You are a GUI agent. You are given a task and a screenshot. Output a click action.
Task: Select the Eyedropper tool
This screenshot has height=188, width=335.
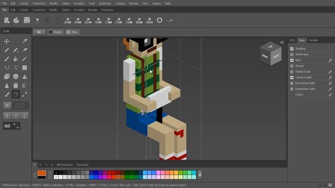[25, 41]
